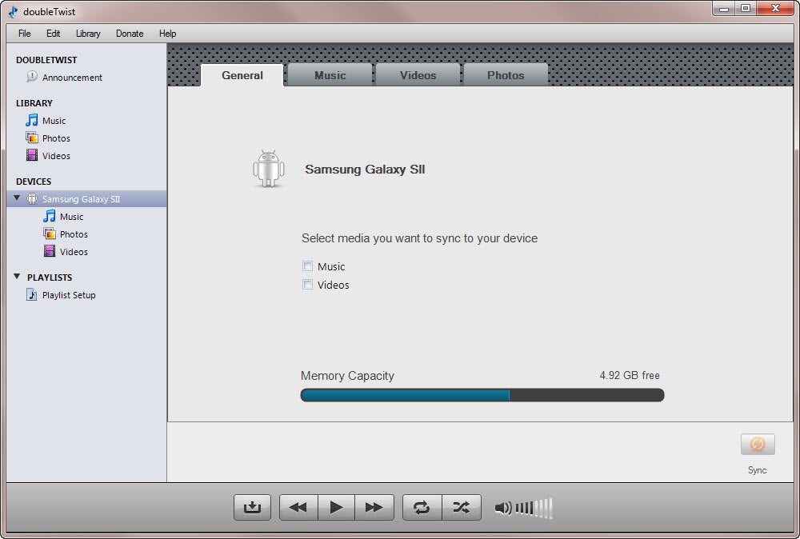
Task: Enable the Videos sync checkbox
Action: tap(307, 285)
